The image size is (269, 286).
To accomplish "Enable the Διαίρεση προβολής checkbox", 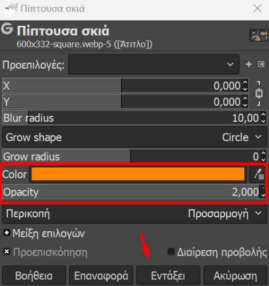I will click(171, 252).
